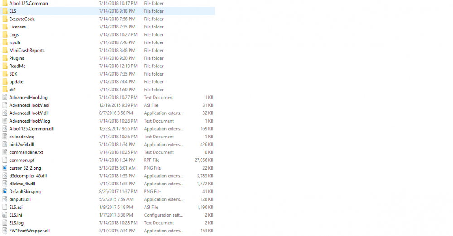Select the Albo1125.Common folder name
The image size is (453, 236).
(29, 3)
